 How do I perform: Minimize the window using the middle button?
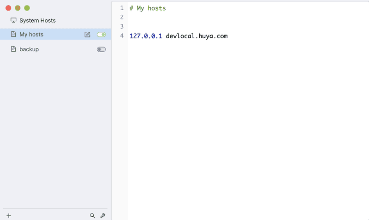(x=18, y=8)
